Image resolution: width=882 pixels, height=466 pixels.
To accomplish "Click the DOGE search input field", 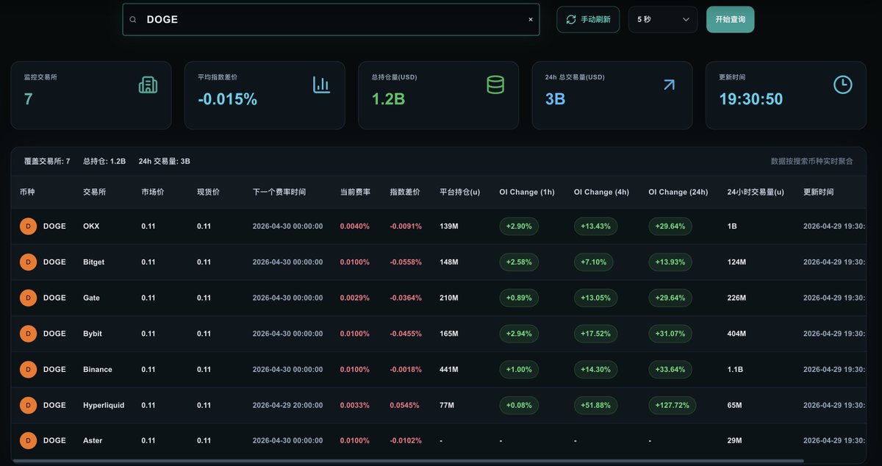I will pos(331,20).
